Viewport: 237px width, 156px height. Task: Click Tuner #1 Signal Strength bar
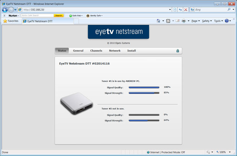pos(144,93)
